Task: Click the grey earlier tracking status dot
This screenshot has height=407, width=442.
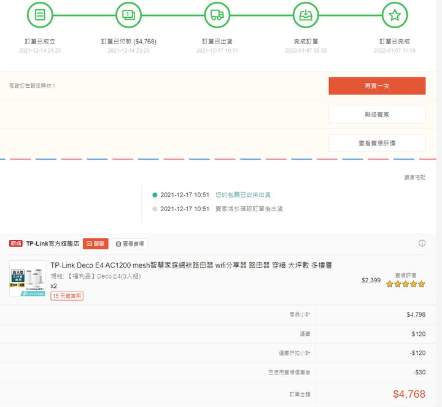Action: tap(155, 209)
